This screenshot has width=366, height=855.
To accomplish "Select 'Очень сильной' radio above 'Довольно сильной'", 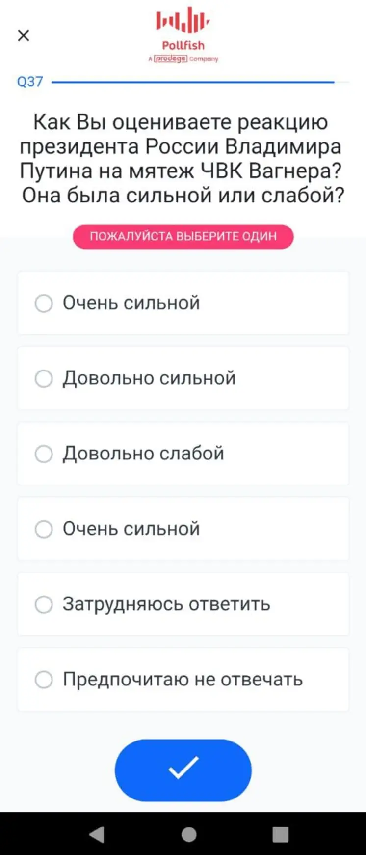I will coord(44,303).
